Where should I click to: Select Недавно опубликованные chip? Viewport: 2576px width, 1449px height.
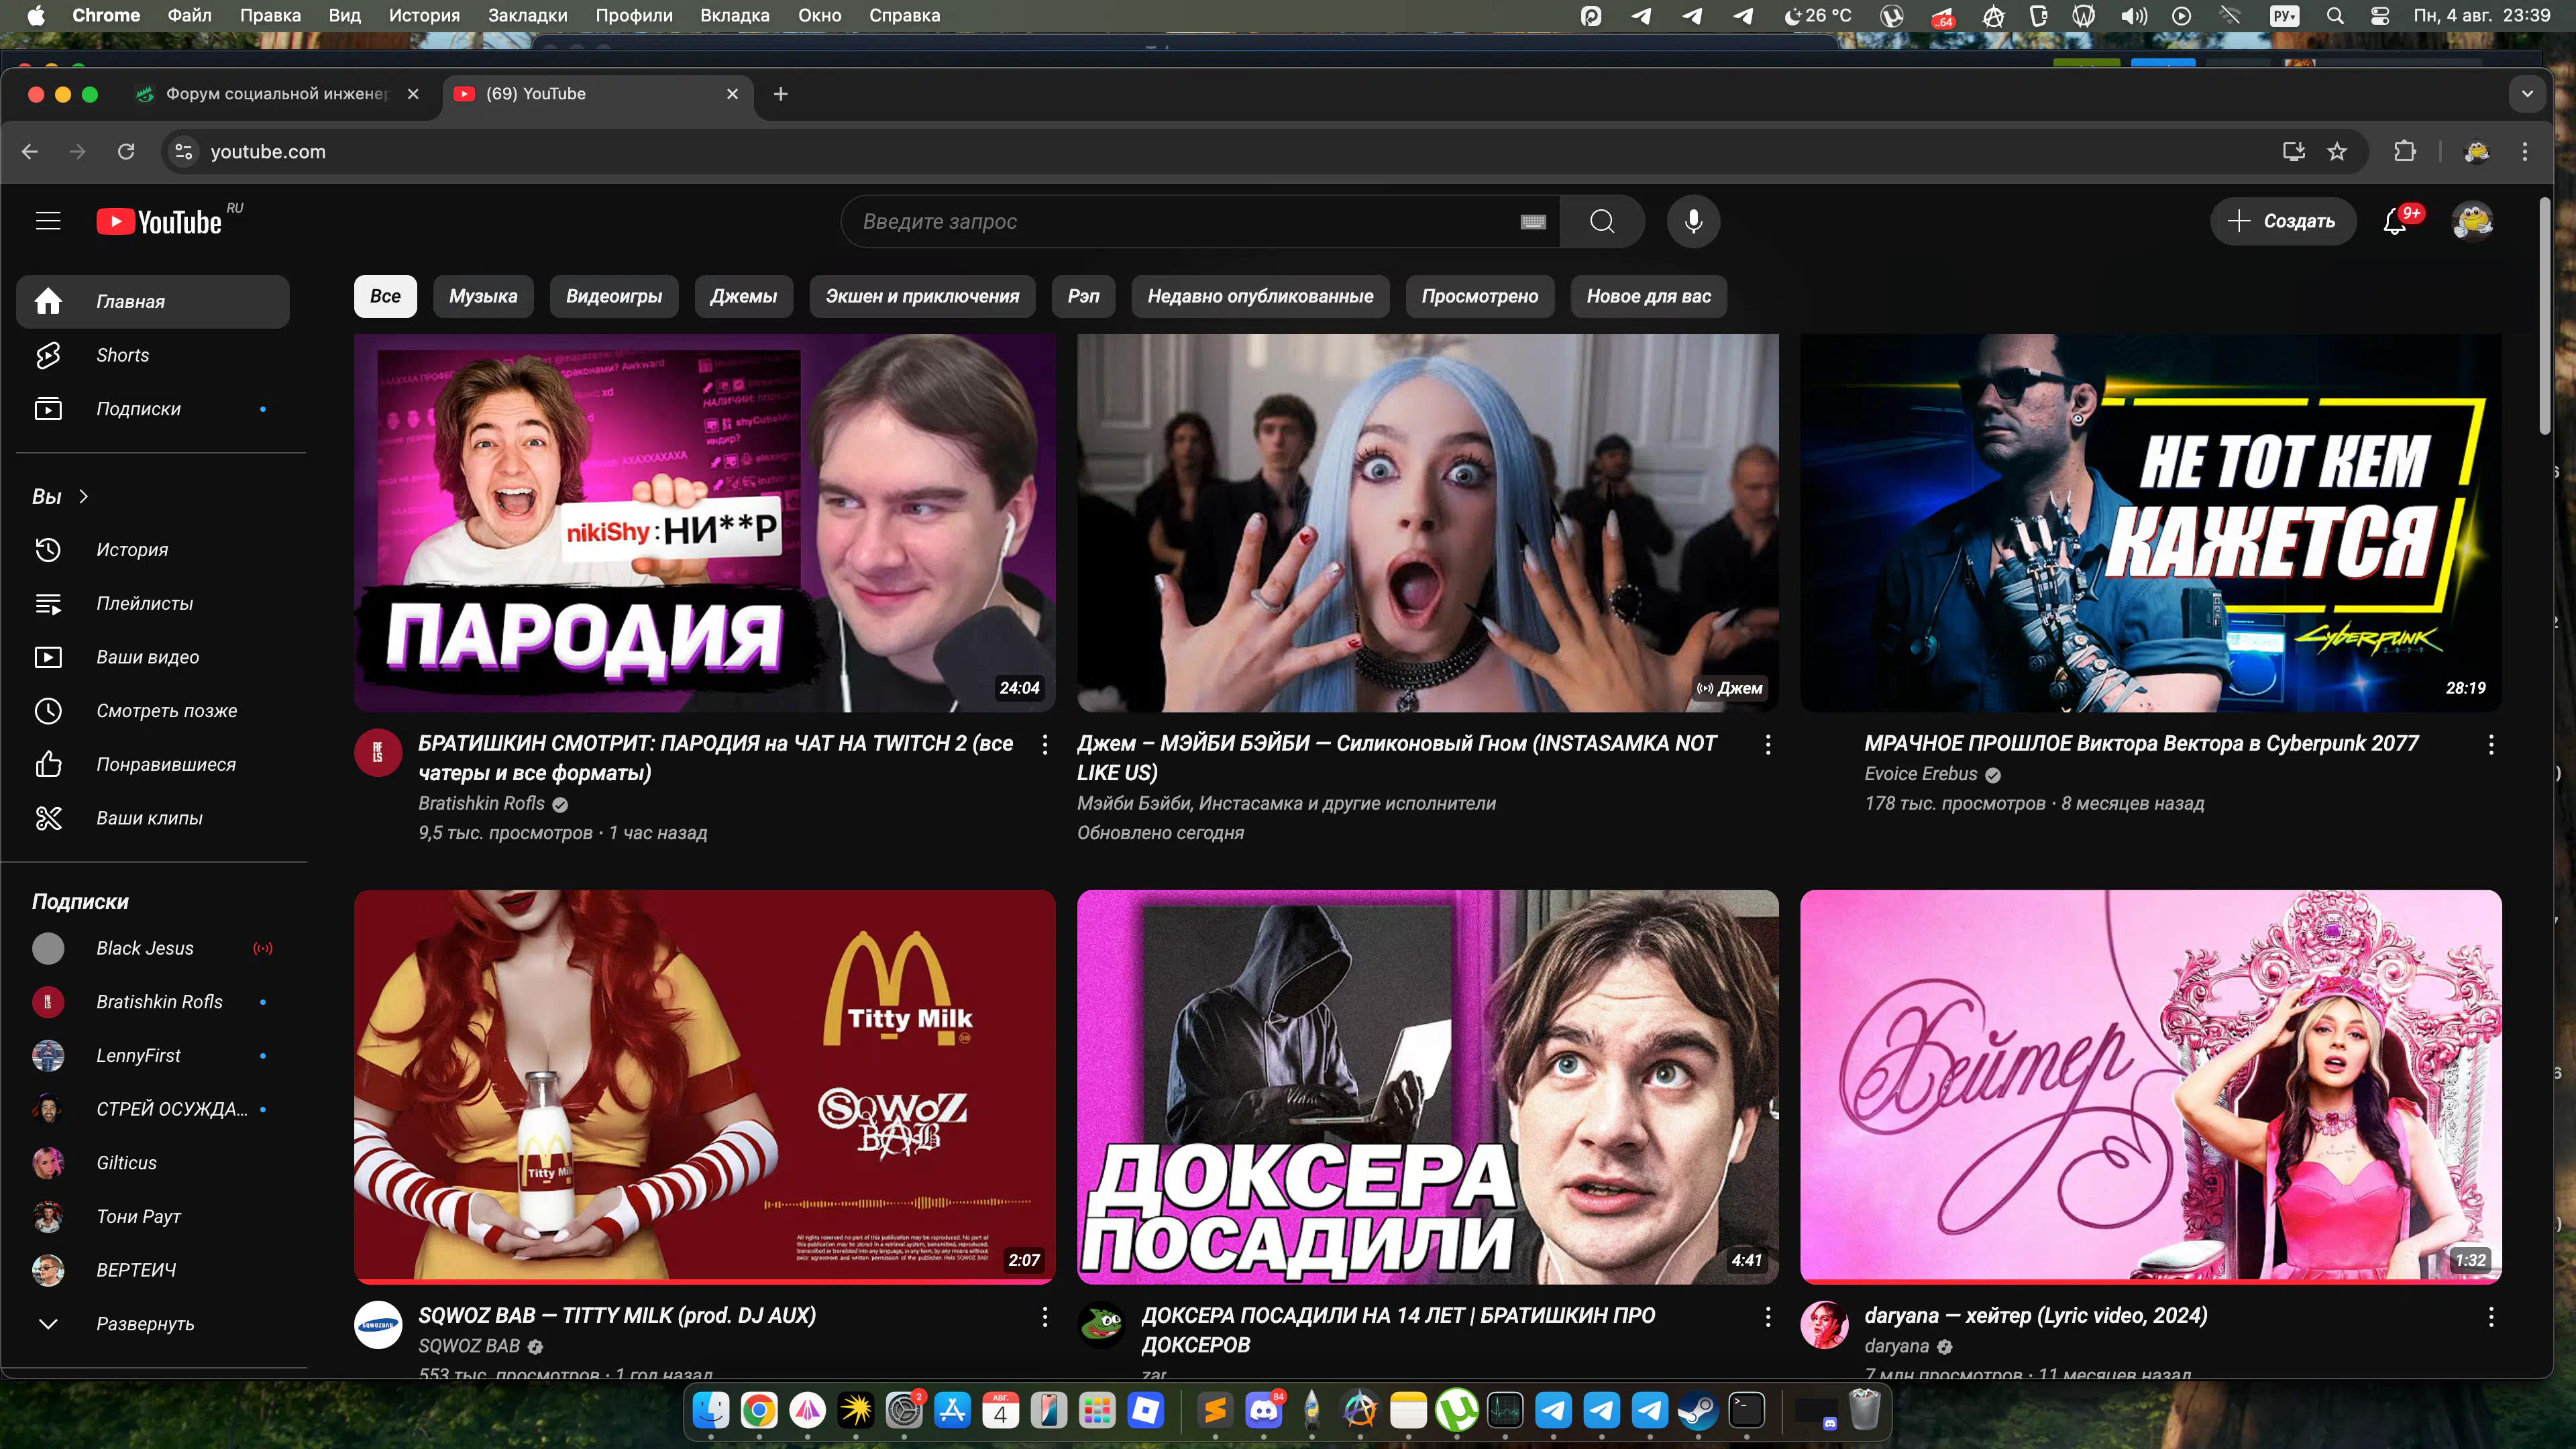[x=1260, y=296]
